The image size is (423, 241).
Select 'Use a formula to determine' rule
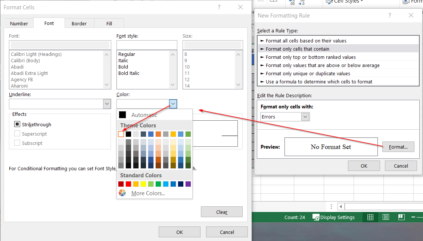338,82
